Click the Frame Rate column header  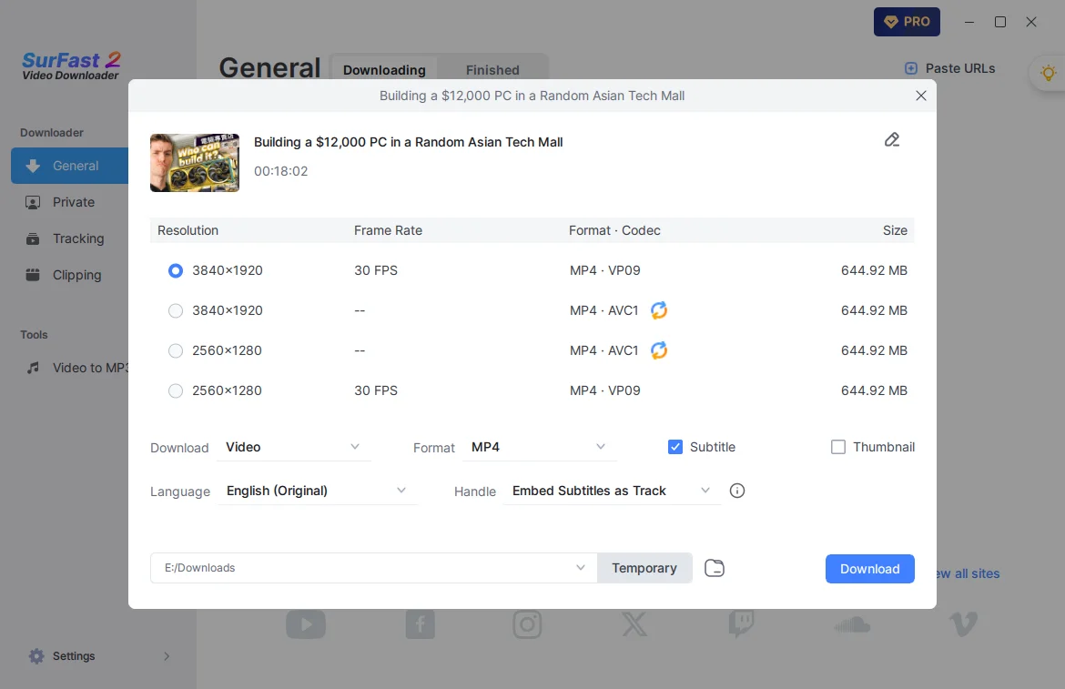[388, 230]
